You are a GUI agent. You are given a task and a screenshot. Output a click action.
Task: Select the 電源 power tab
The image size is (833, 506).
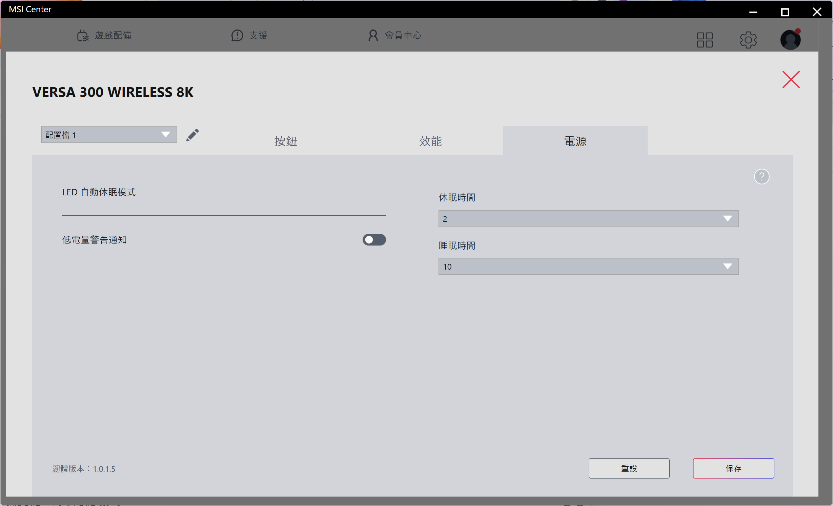pos(575,141)
